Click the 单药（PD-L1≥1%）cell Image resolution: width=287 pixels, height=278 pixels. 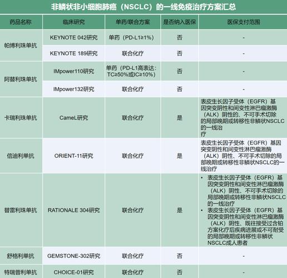click(x=133, y=38)
